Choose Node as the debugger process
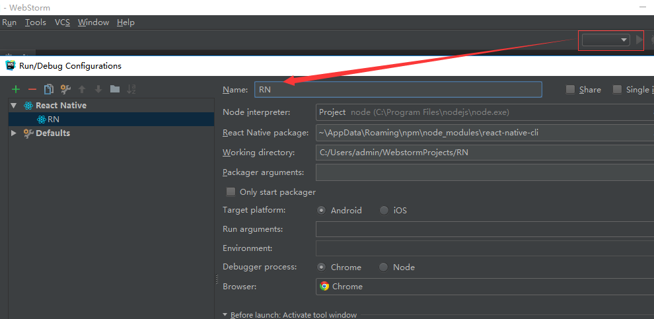 (383, 267)
